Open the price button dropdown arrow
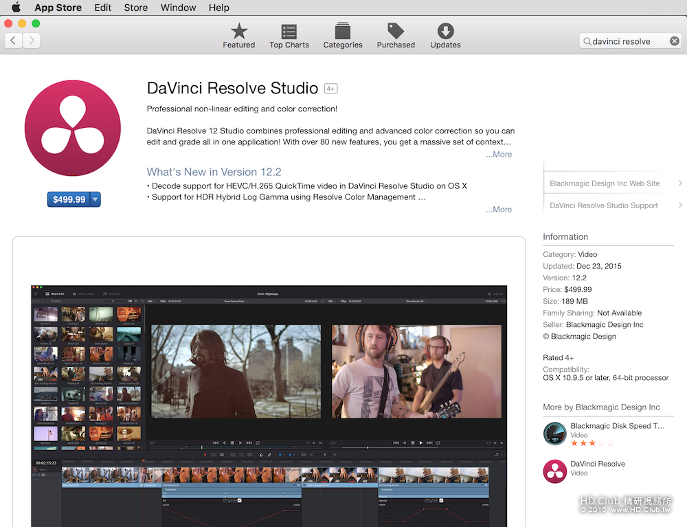This screenshot has height=527, width=687. click(x=95, y=199)
